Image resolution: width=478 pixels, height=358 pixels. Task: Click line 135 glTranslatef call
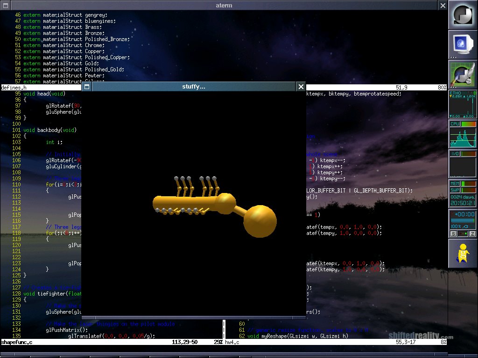(x=112, y=336)
